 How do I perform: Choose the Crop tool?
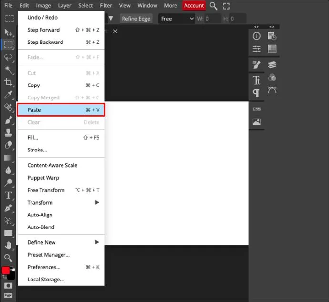(x=9, y=83)
